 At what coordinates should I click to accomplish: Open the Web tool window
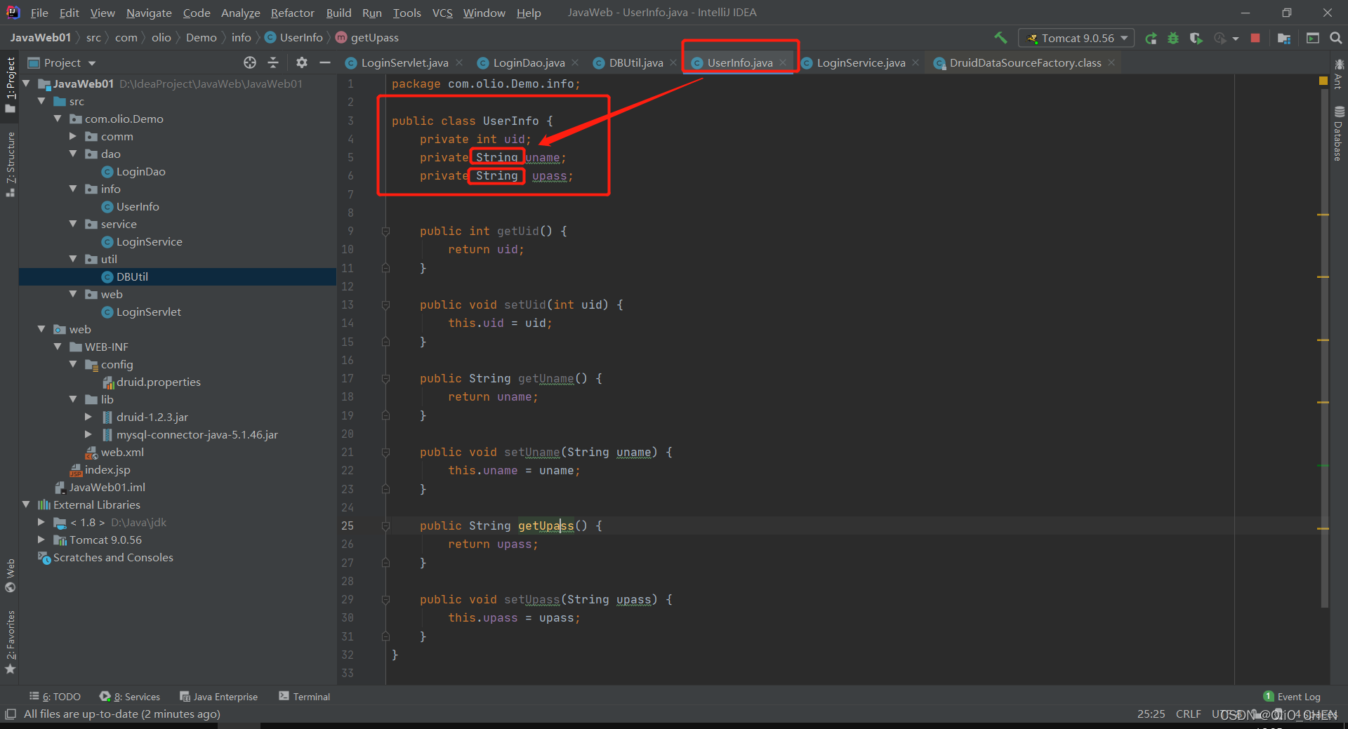point(10,575)
